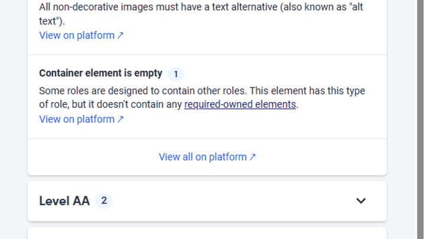The image size is (425, 239).
Task: Follow the "required-owned elements" link
Action: point(240,105)
